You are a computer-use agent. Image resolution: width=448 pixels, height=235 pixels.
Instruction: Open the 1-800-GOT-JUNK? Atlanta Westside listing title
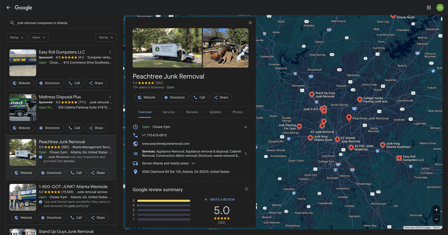point(73,187)
